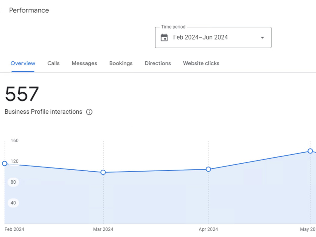Click the May 2024 data point
The image size is (316, 237).
pos(310,151)
